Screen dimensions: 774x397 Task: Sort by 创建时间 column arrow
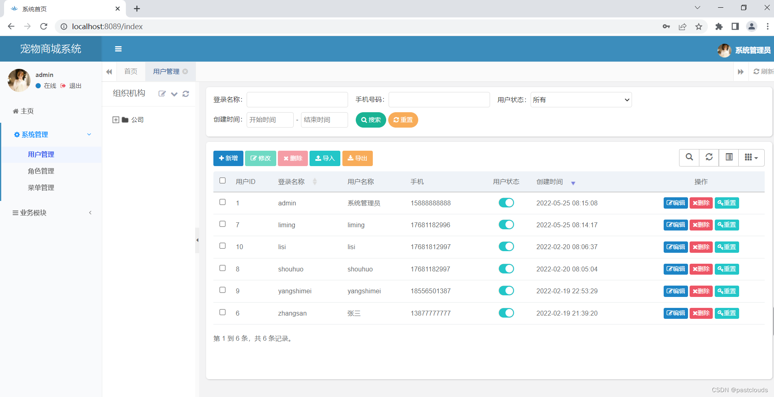point(573,183)
